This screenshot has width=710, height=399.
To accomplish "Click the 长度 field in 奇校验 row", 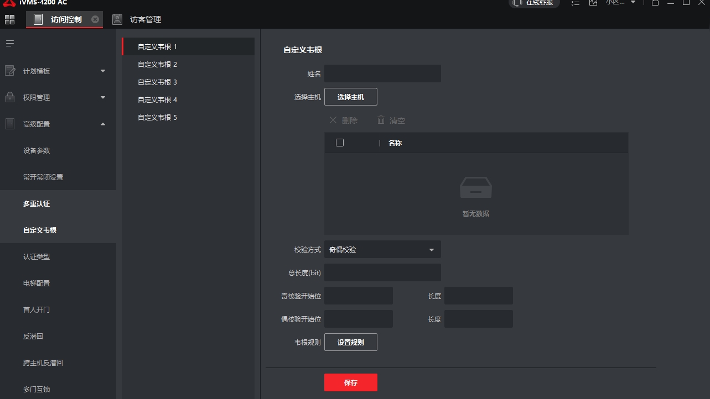I will tap(479, 296).
